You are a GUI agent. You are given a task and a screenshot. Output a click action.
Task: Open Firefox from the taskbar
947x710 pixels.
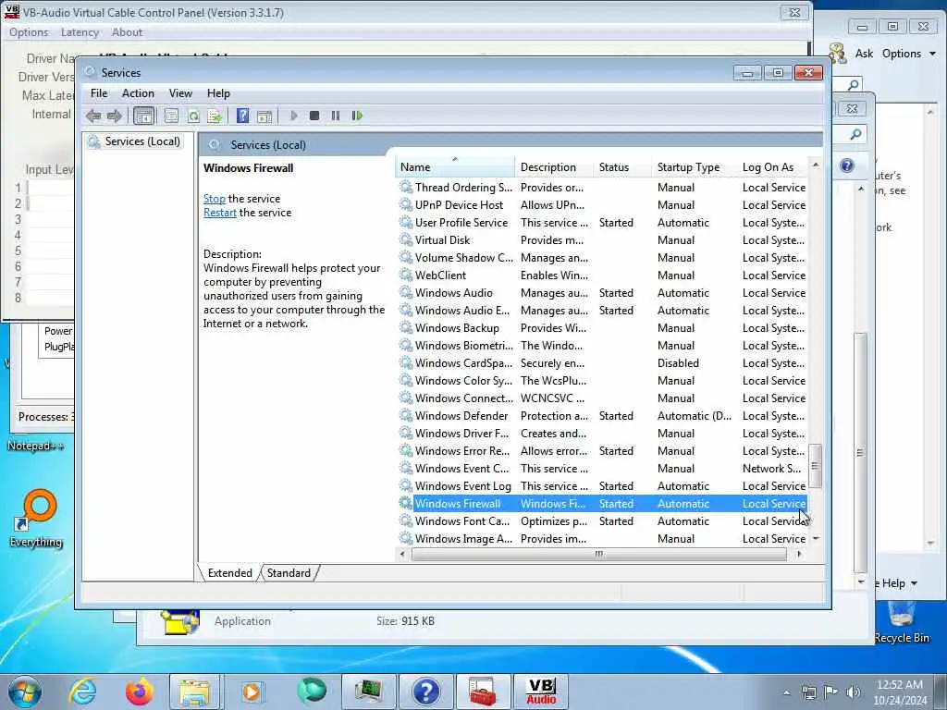pyautogui.click(x=139, y=692)
